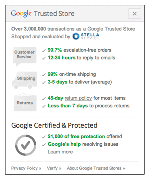Click the Stella Service star logo
Screen dimensions: 150x180
[x=76, y=36]
